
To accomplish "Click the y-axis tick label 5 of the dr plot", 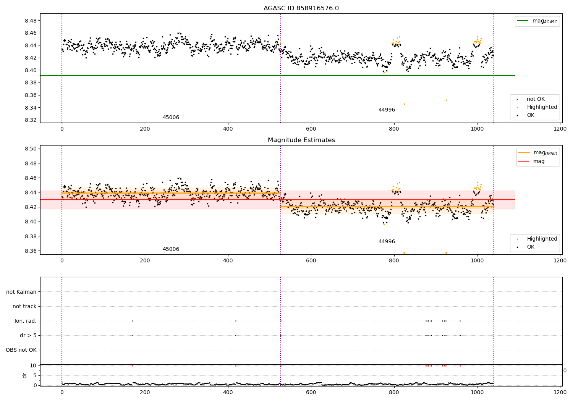I will 35,376.
